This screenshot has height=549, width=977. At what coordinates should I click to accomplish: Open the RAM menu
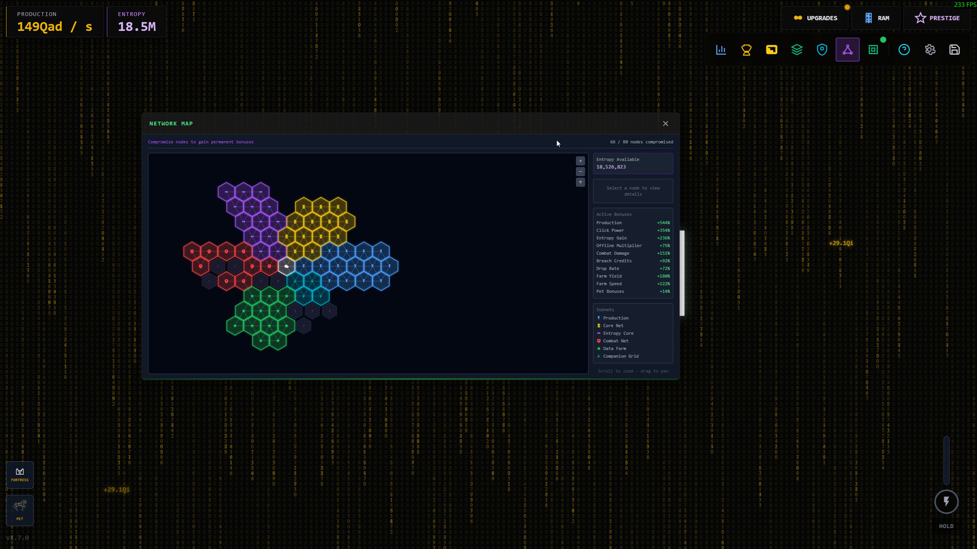pyautogui.click(x=877, y=18)
